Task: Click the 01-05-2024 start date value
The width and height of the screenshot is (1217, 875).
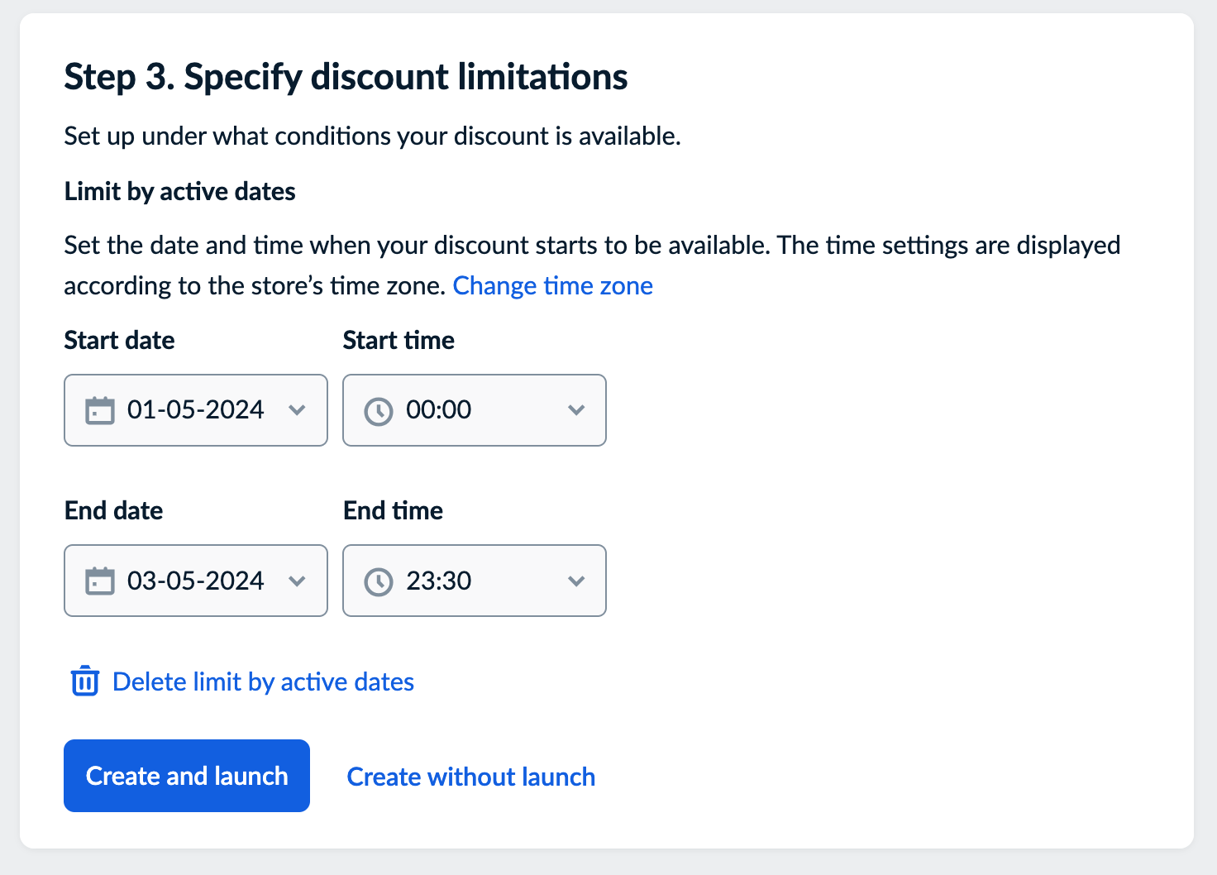Action: point(196,410)
